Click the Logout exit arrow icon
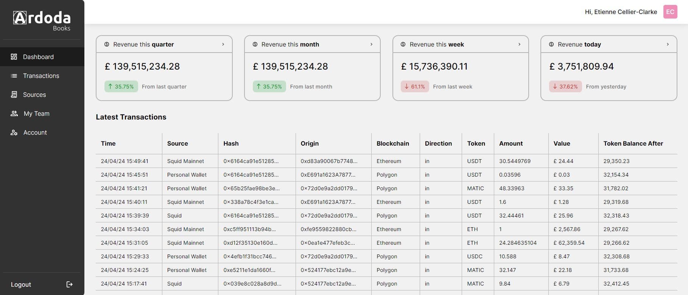Image resolution: width=688 pixels, height=295 pixels. tap(69, 284)
